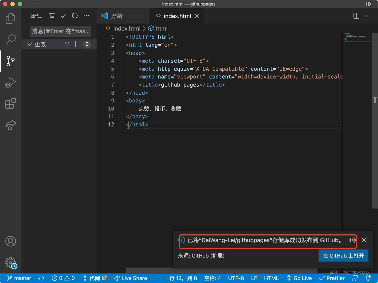The height and width of the screenshot is (283, 378).
Task: Open the Accounts menu icon
Action: 10,241
